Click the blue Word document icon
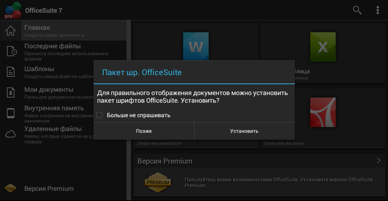This screenshot has width=388, height=201. [196, 46]
